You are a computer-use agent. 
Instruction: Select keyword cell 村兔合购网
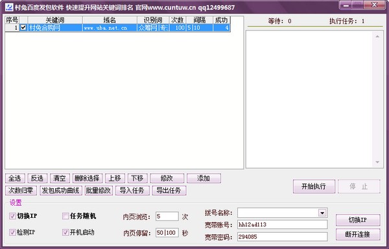pyautogui.click(x=55, y=27)
